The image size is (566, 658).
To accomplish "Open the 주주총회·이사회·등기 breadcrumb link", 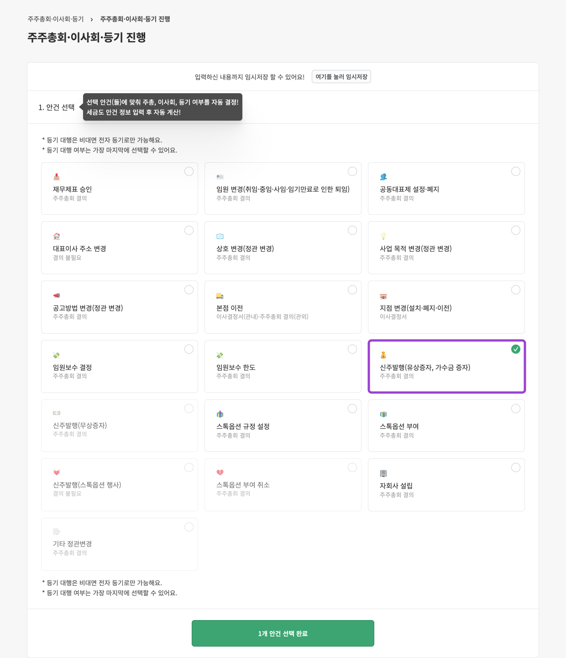I will tap(55, 19).
